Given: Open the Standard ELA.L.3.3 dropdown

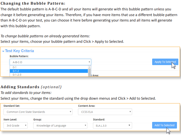Looking at the screenshot, I should 112,125.
